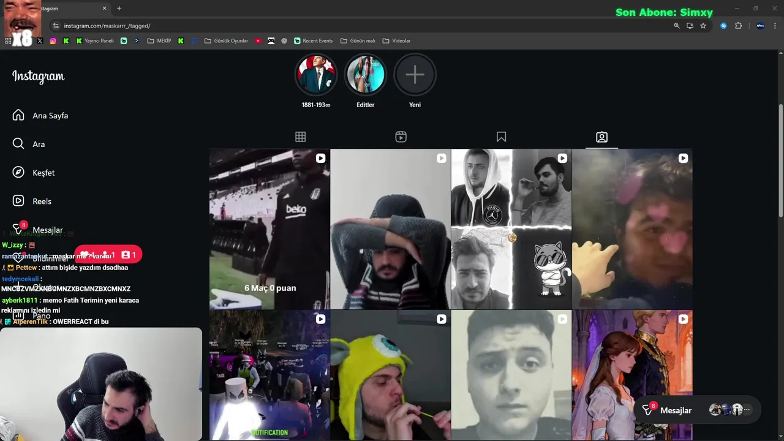Bookmark this page with the star icon
784x441 pixels.
click(x=703, y=26)
